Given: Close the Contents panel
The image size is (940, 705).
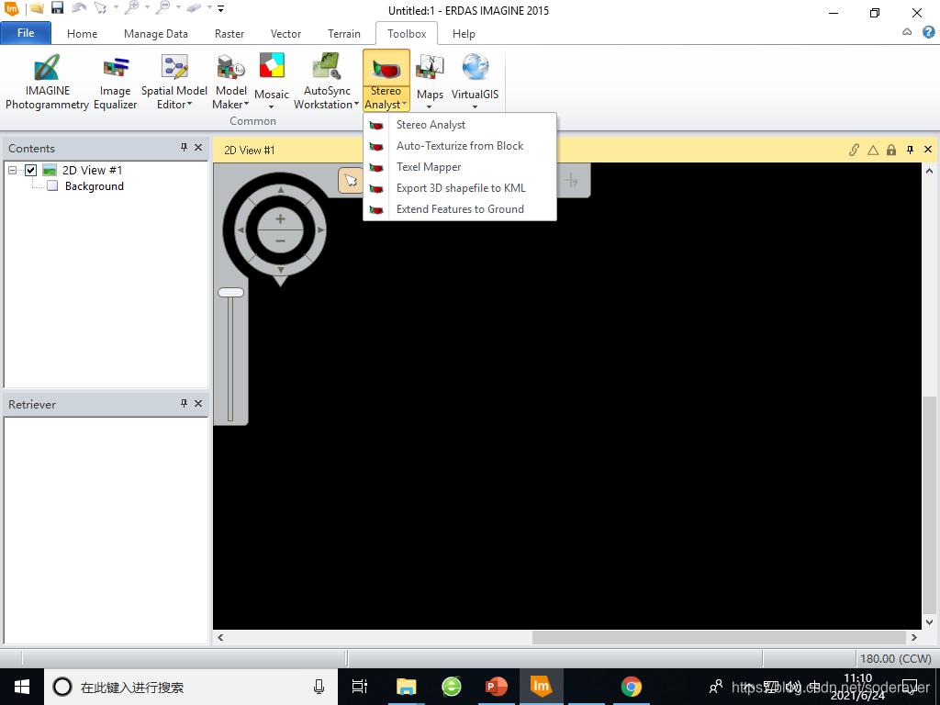Looking at the screenshot, I should tap(198, 147).
